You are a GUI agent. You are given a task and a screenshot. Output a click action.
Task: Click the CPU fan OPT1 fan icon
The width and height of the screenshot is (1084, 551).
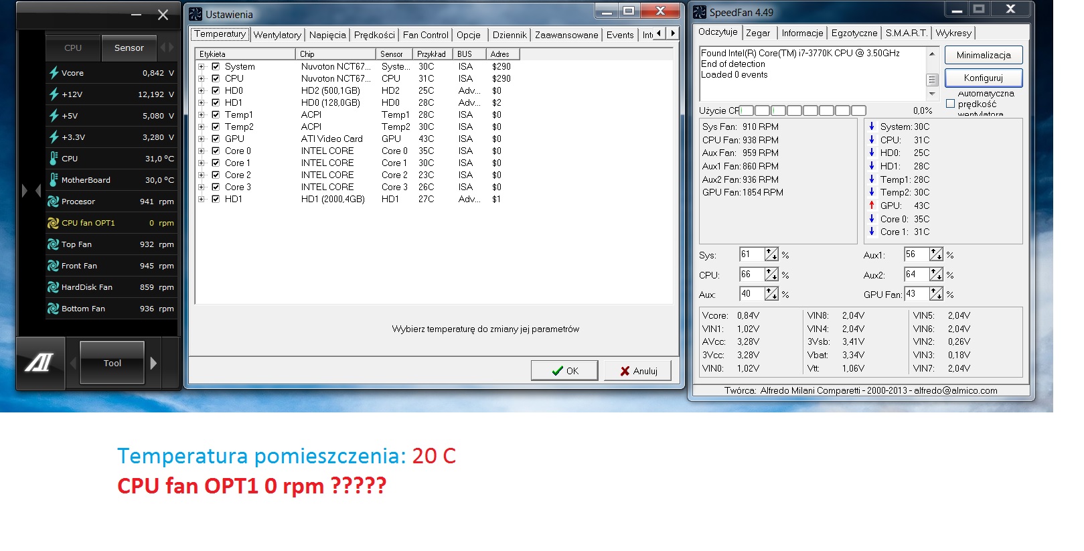[x=54, y=223]
